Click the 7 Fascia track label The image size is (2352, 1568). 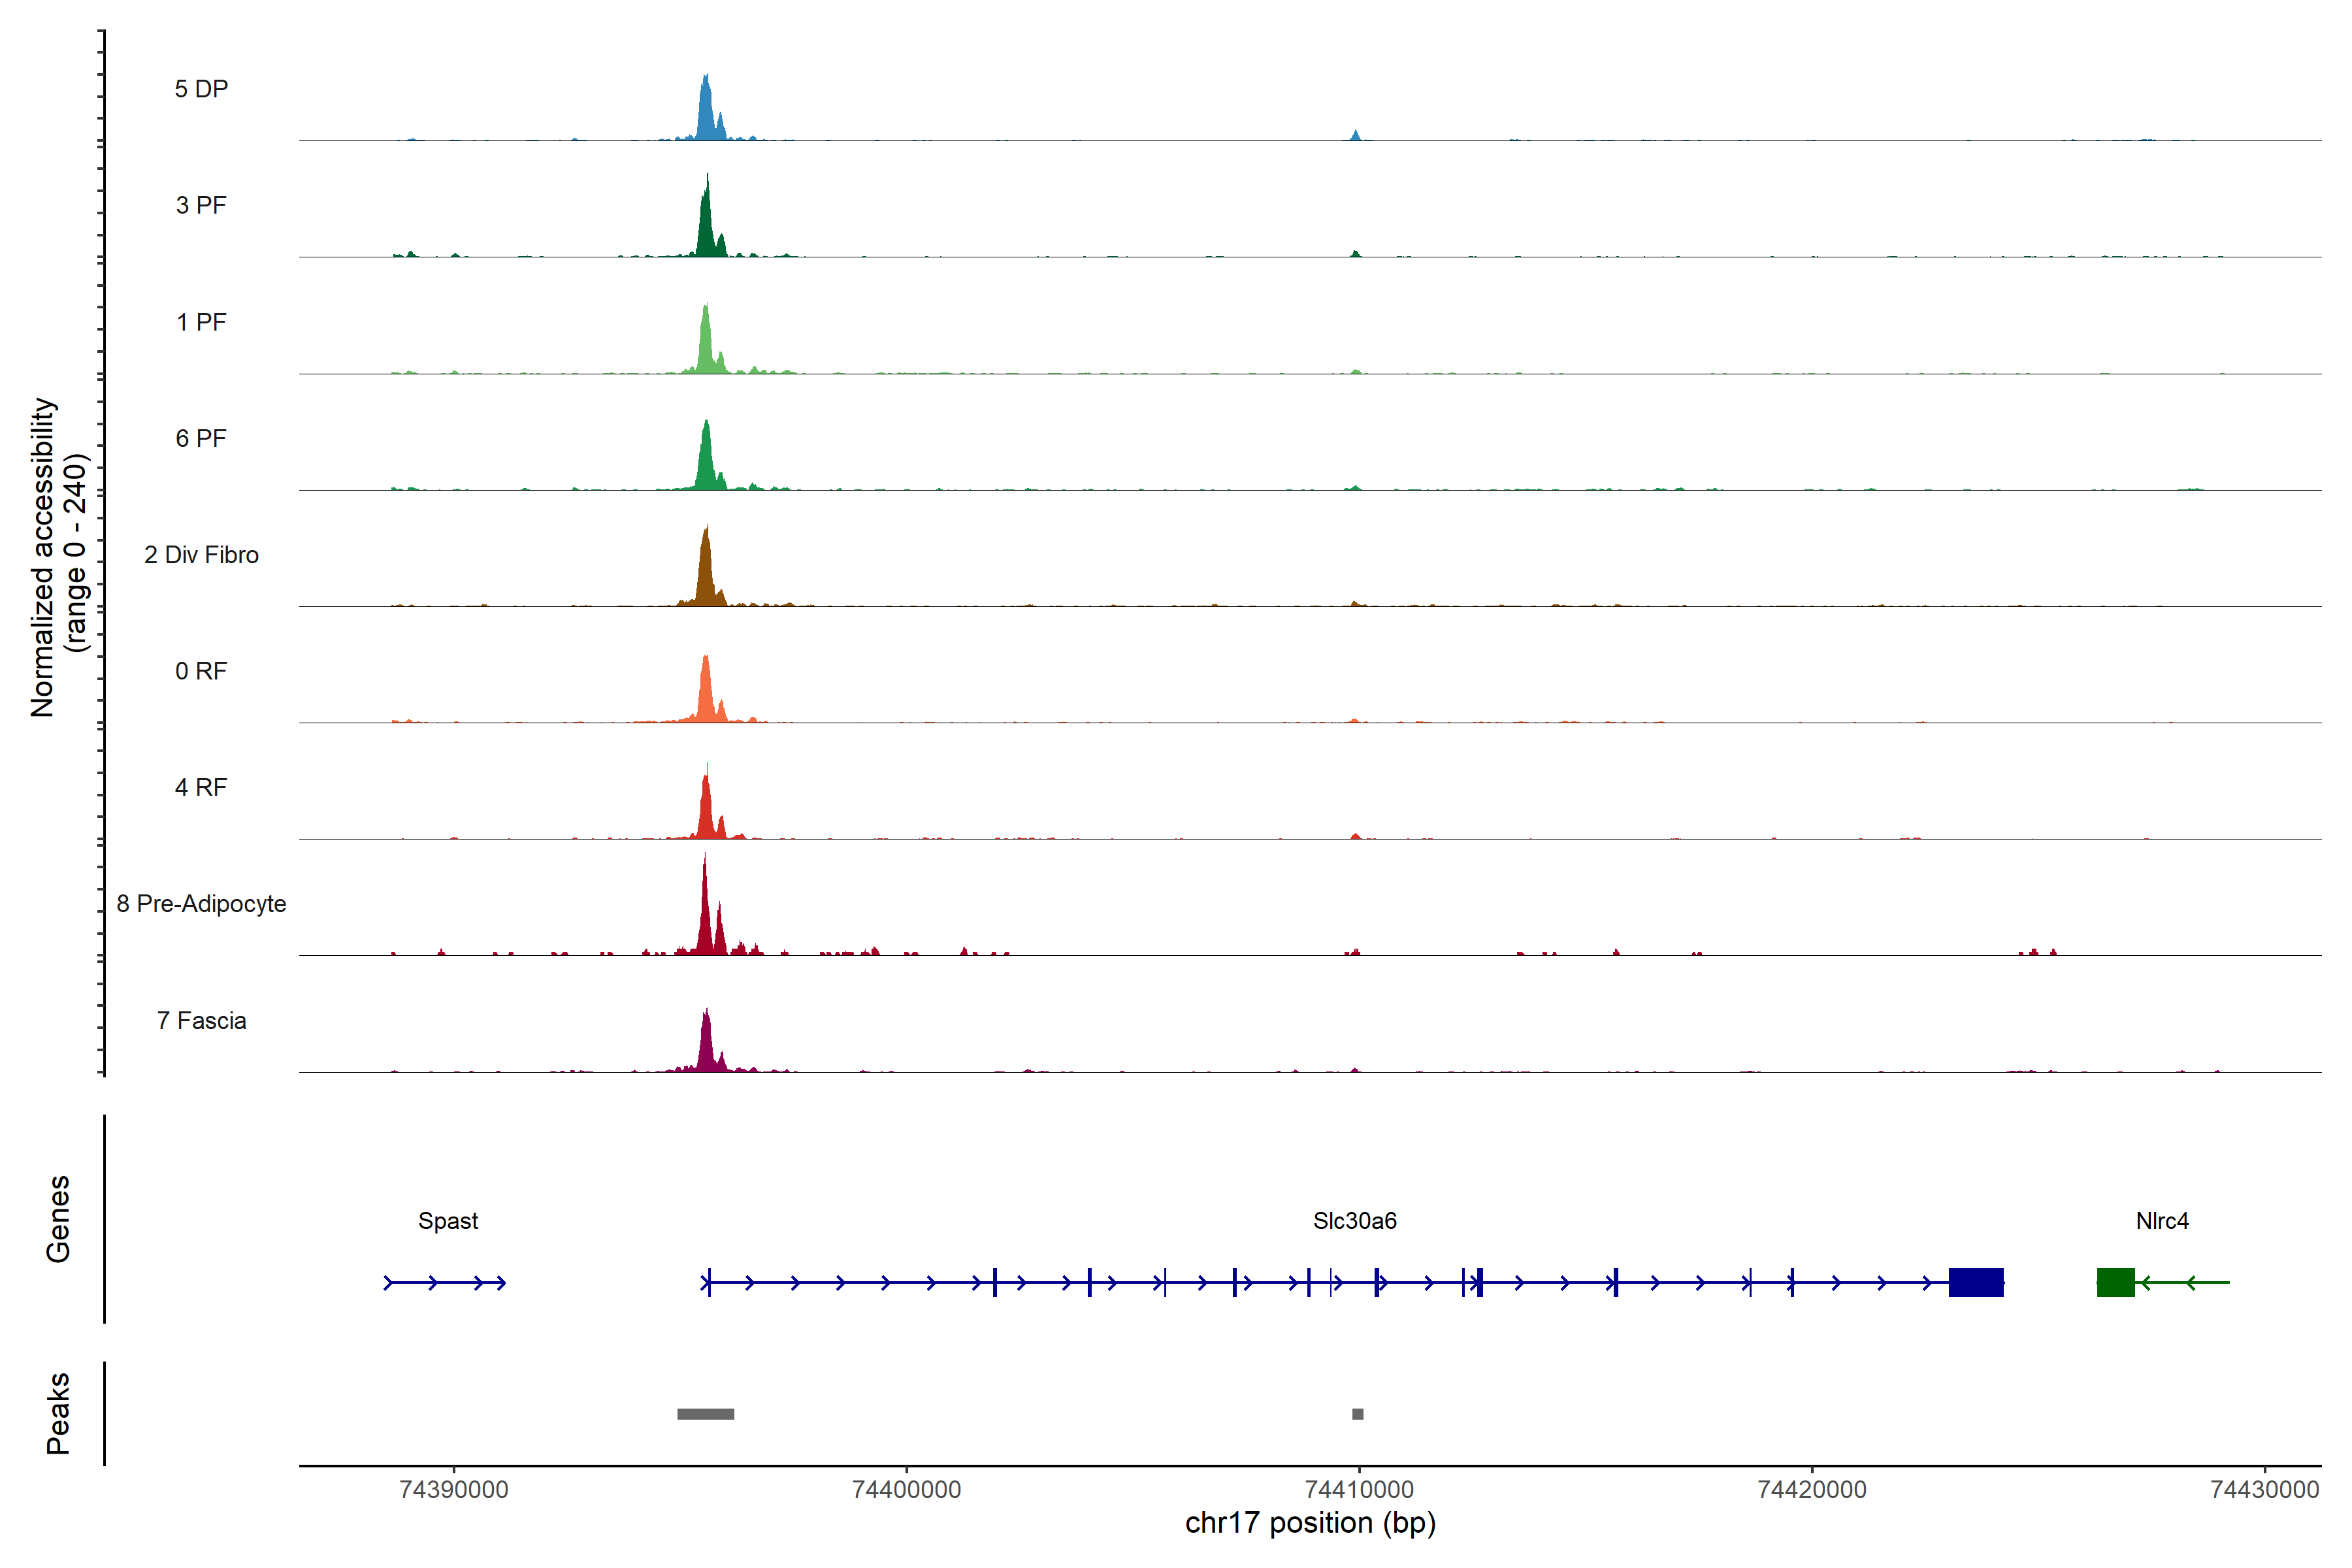[x=201, y=1020]
